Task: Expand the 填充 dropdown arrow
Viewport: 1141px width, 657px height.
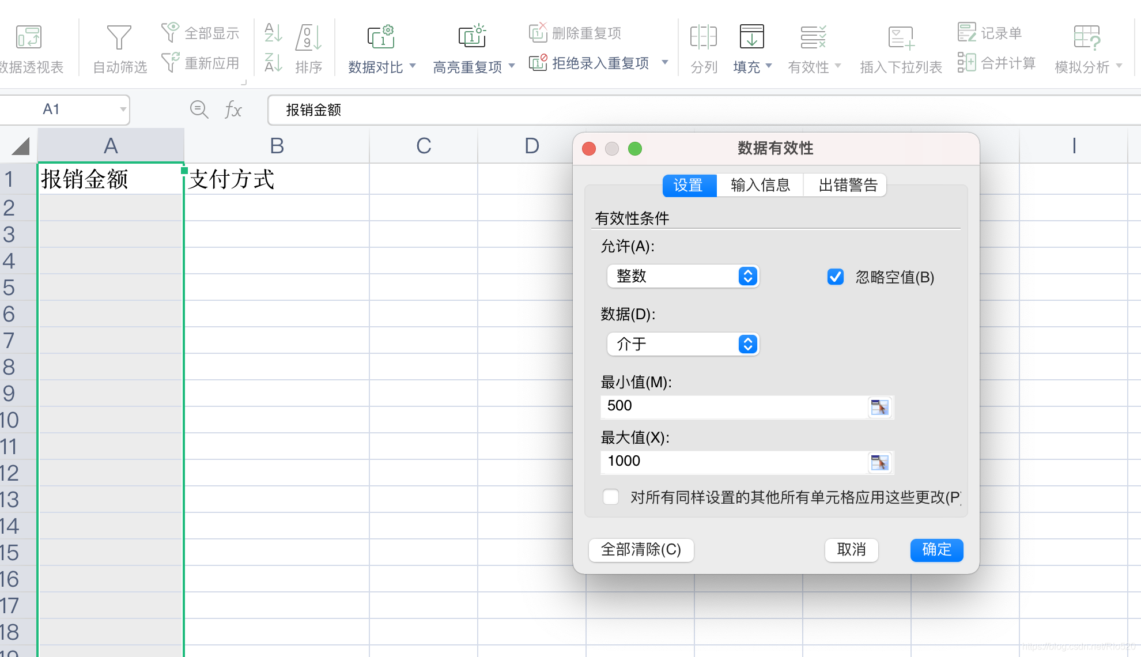Action: pos(769,66)
